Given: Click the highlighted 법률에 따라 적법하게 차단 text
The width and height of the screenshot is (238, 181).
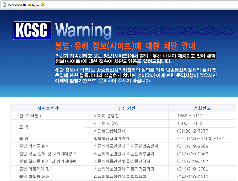Looking at the screenshot, I should coord(105,75).
